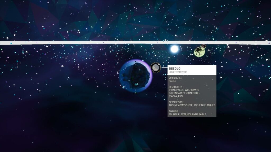Select the small dark moon beside green planet

tap(204, 46)
